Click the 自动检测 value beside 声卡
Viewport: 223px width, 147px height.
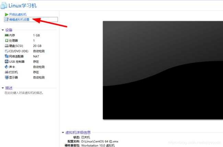click(39, 67)
